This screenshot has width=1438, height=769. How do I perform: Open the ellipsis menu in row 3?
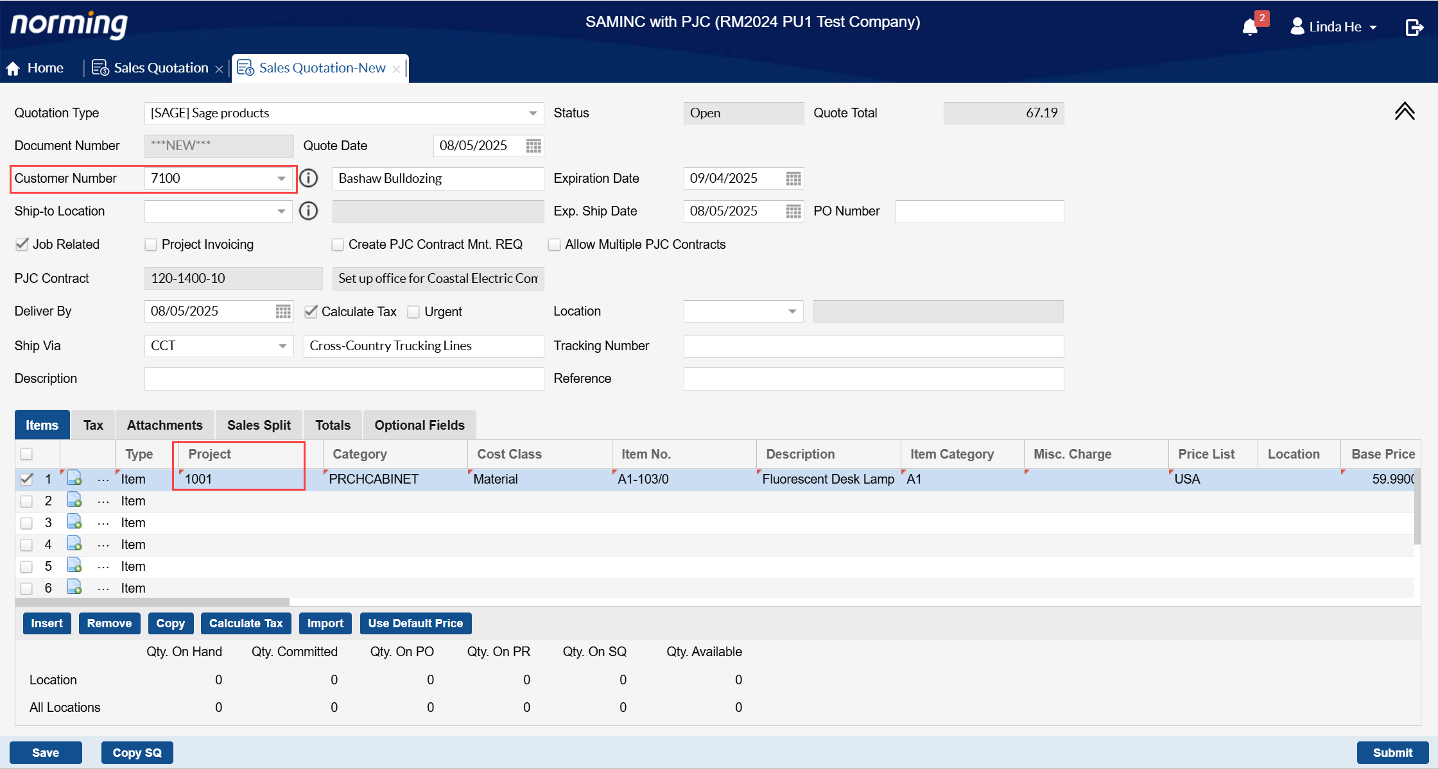click(x=103, y=523)
